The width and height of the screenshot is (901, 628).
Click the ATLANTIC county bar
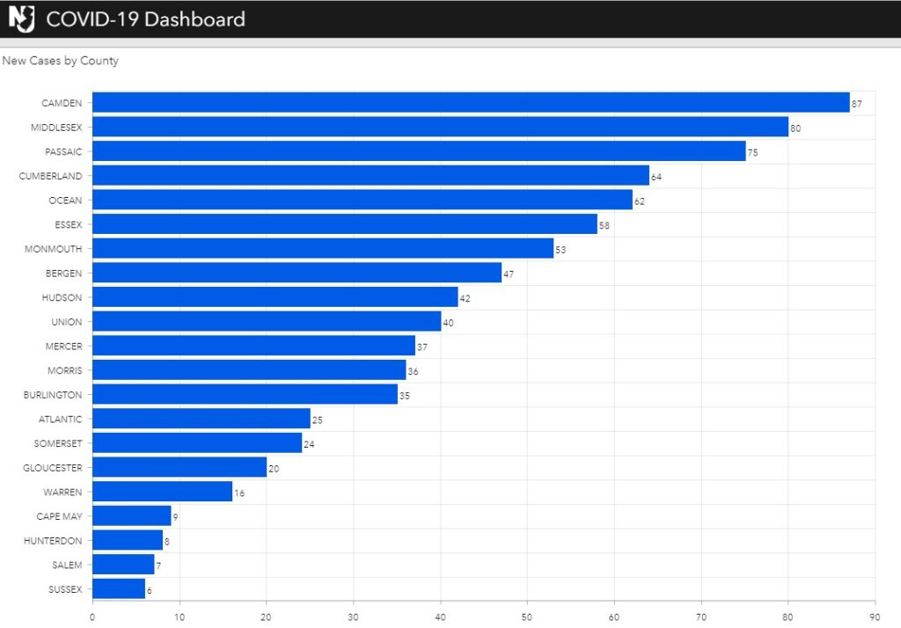[201, 419]
